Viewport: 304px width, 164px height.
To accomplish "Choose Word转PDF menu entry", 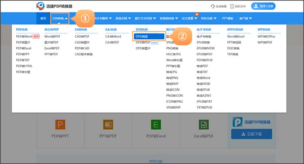I will click(x=52, y=36).
